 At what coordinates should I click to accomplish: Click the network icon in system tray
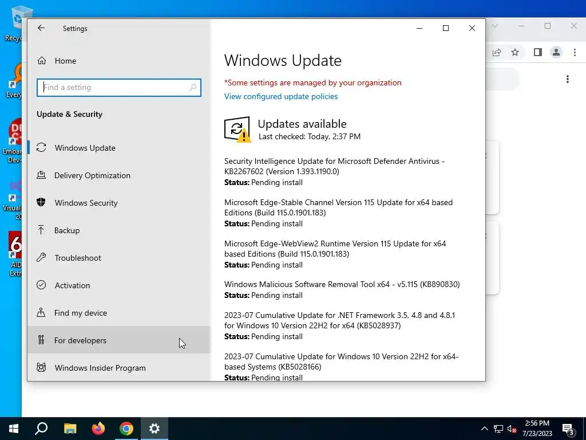point(498,429)
